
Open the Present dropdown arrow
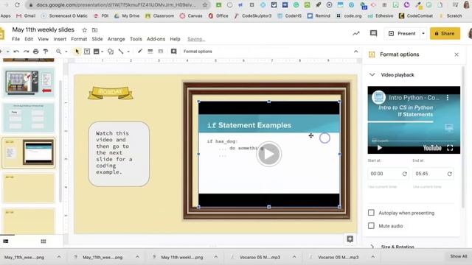(423, 33)
